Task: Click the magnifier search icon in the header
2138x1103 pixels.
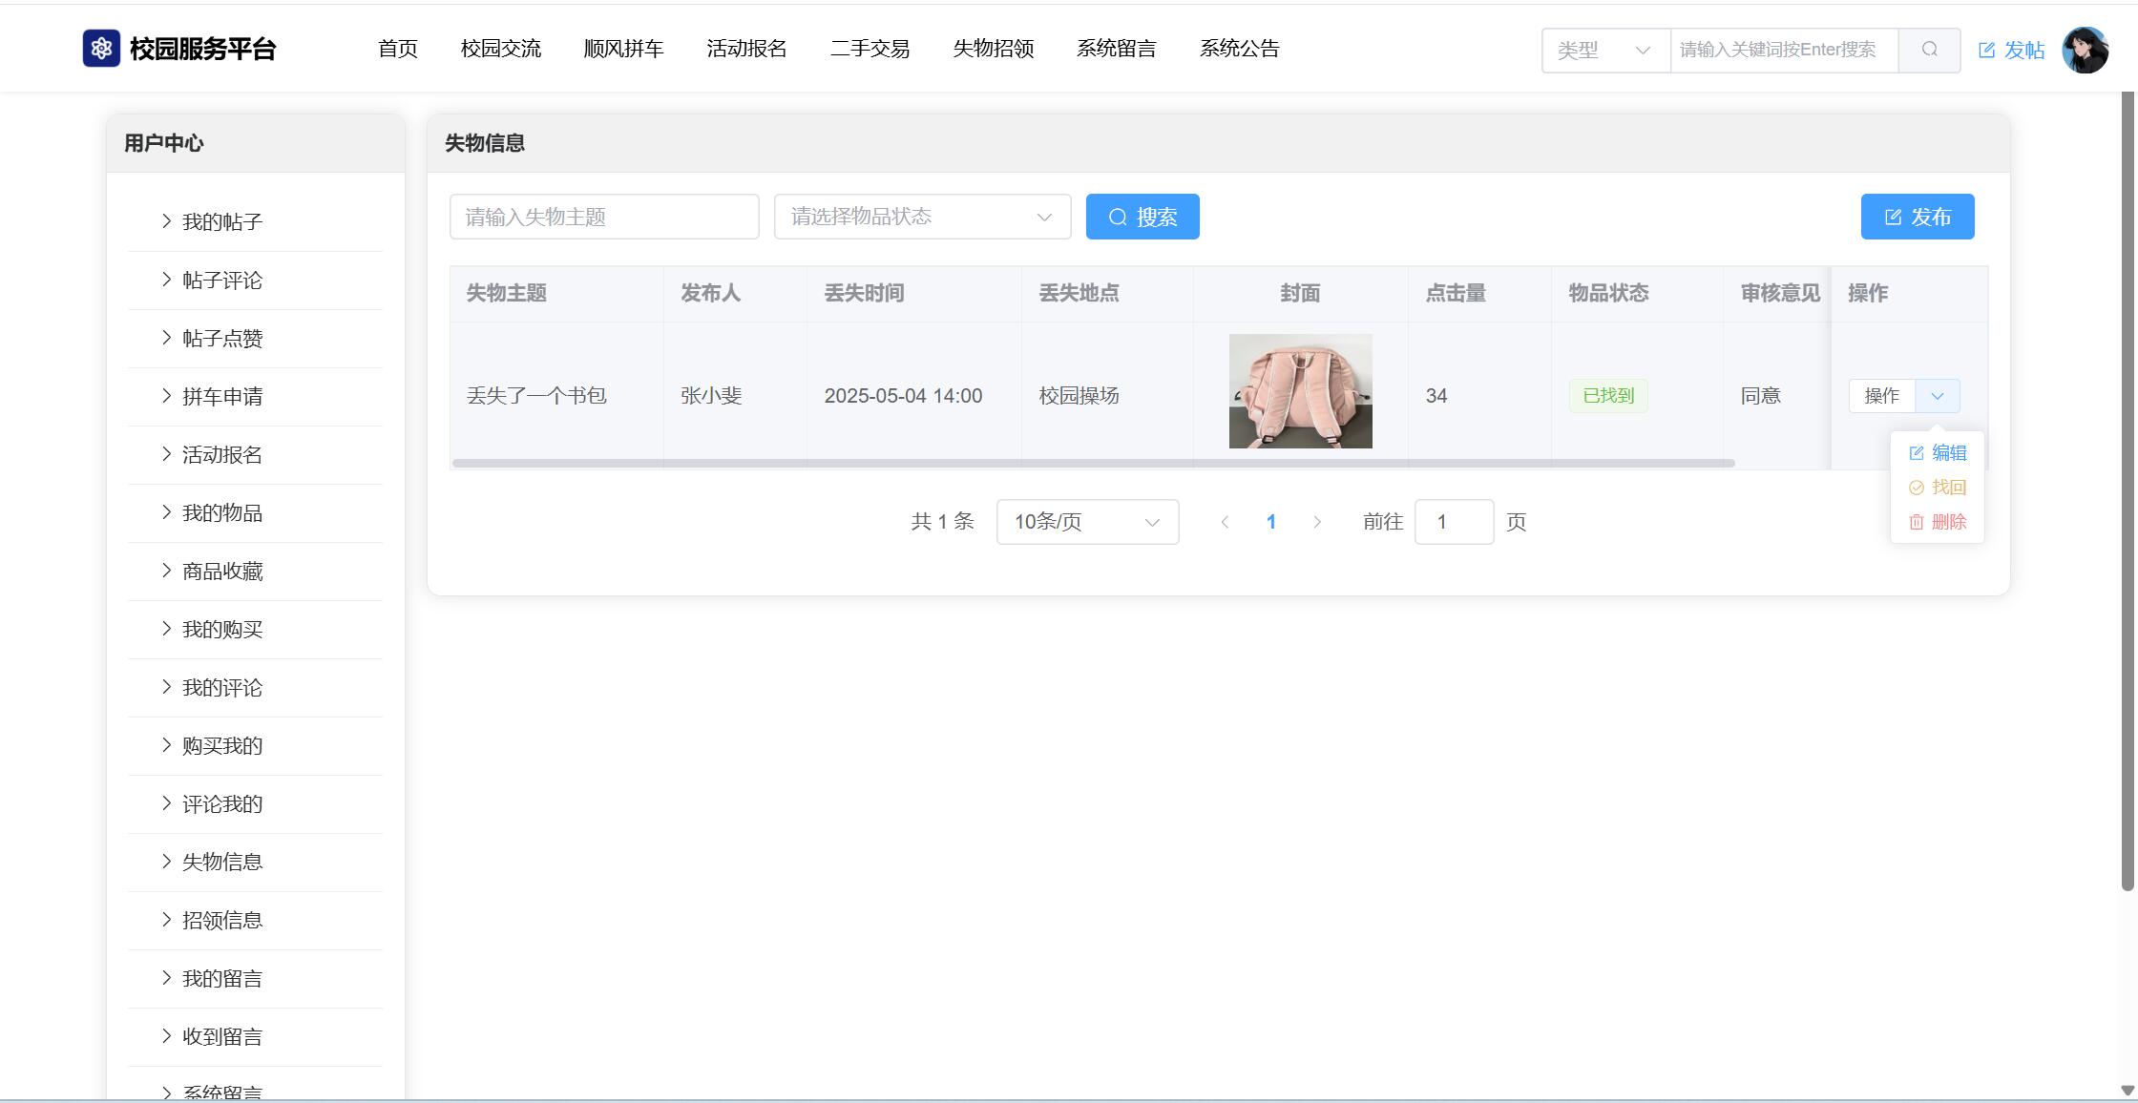Action: (x=1929, y=50)
